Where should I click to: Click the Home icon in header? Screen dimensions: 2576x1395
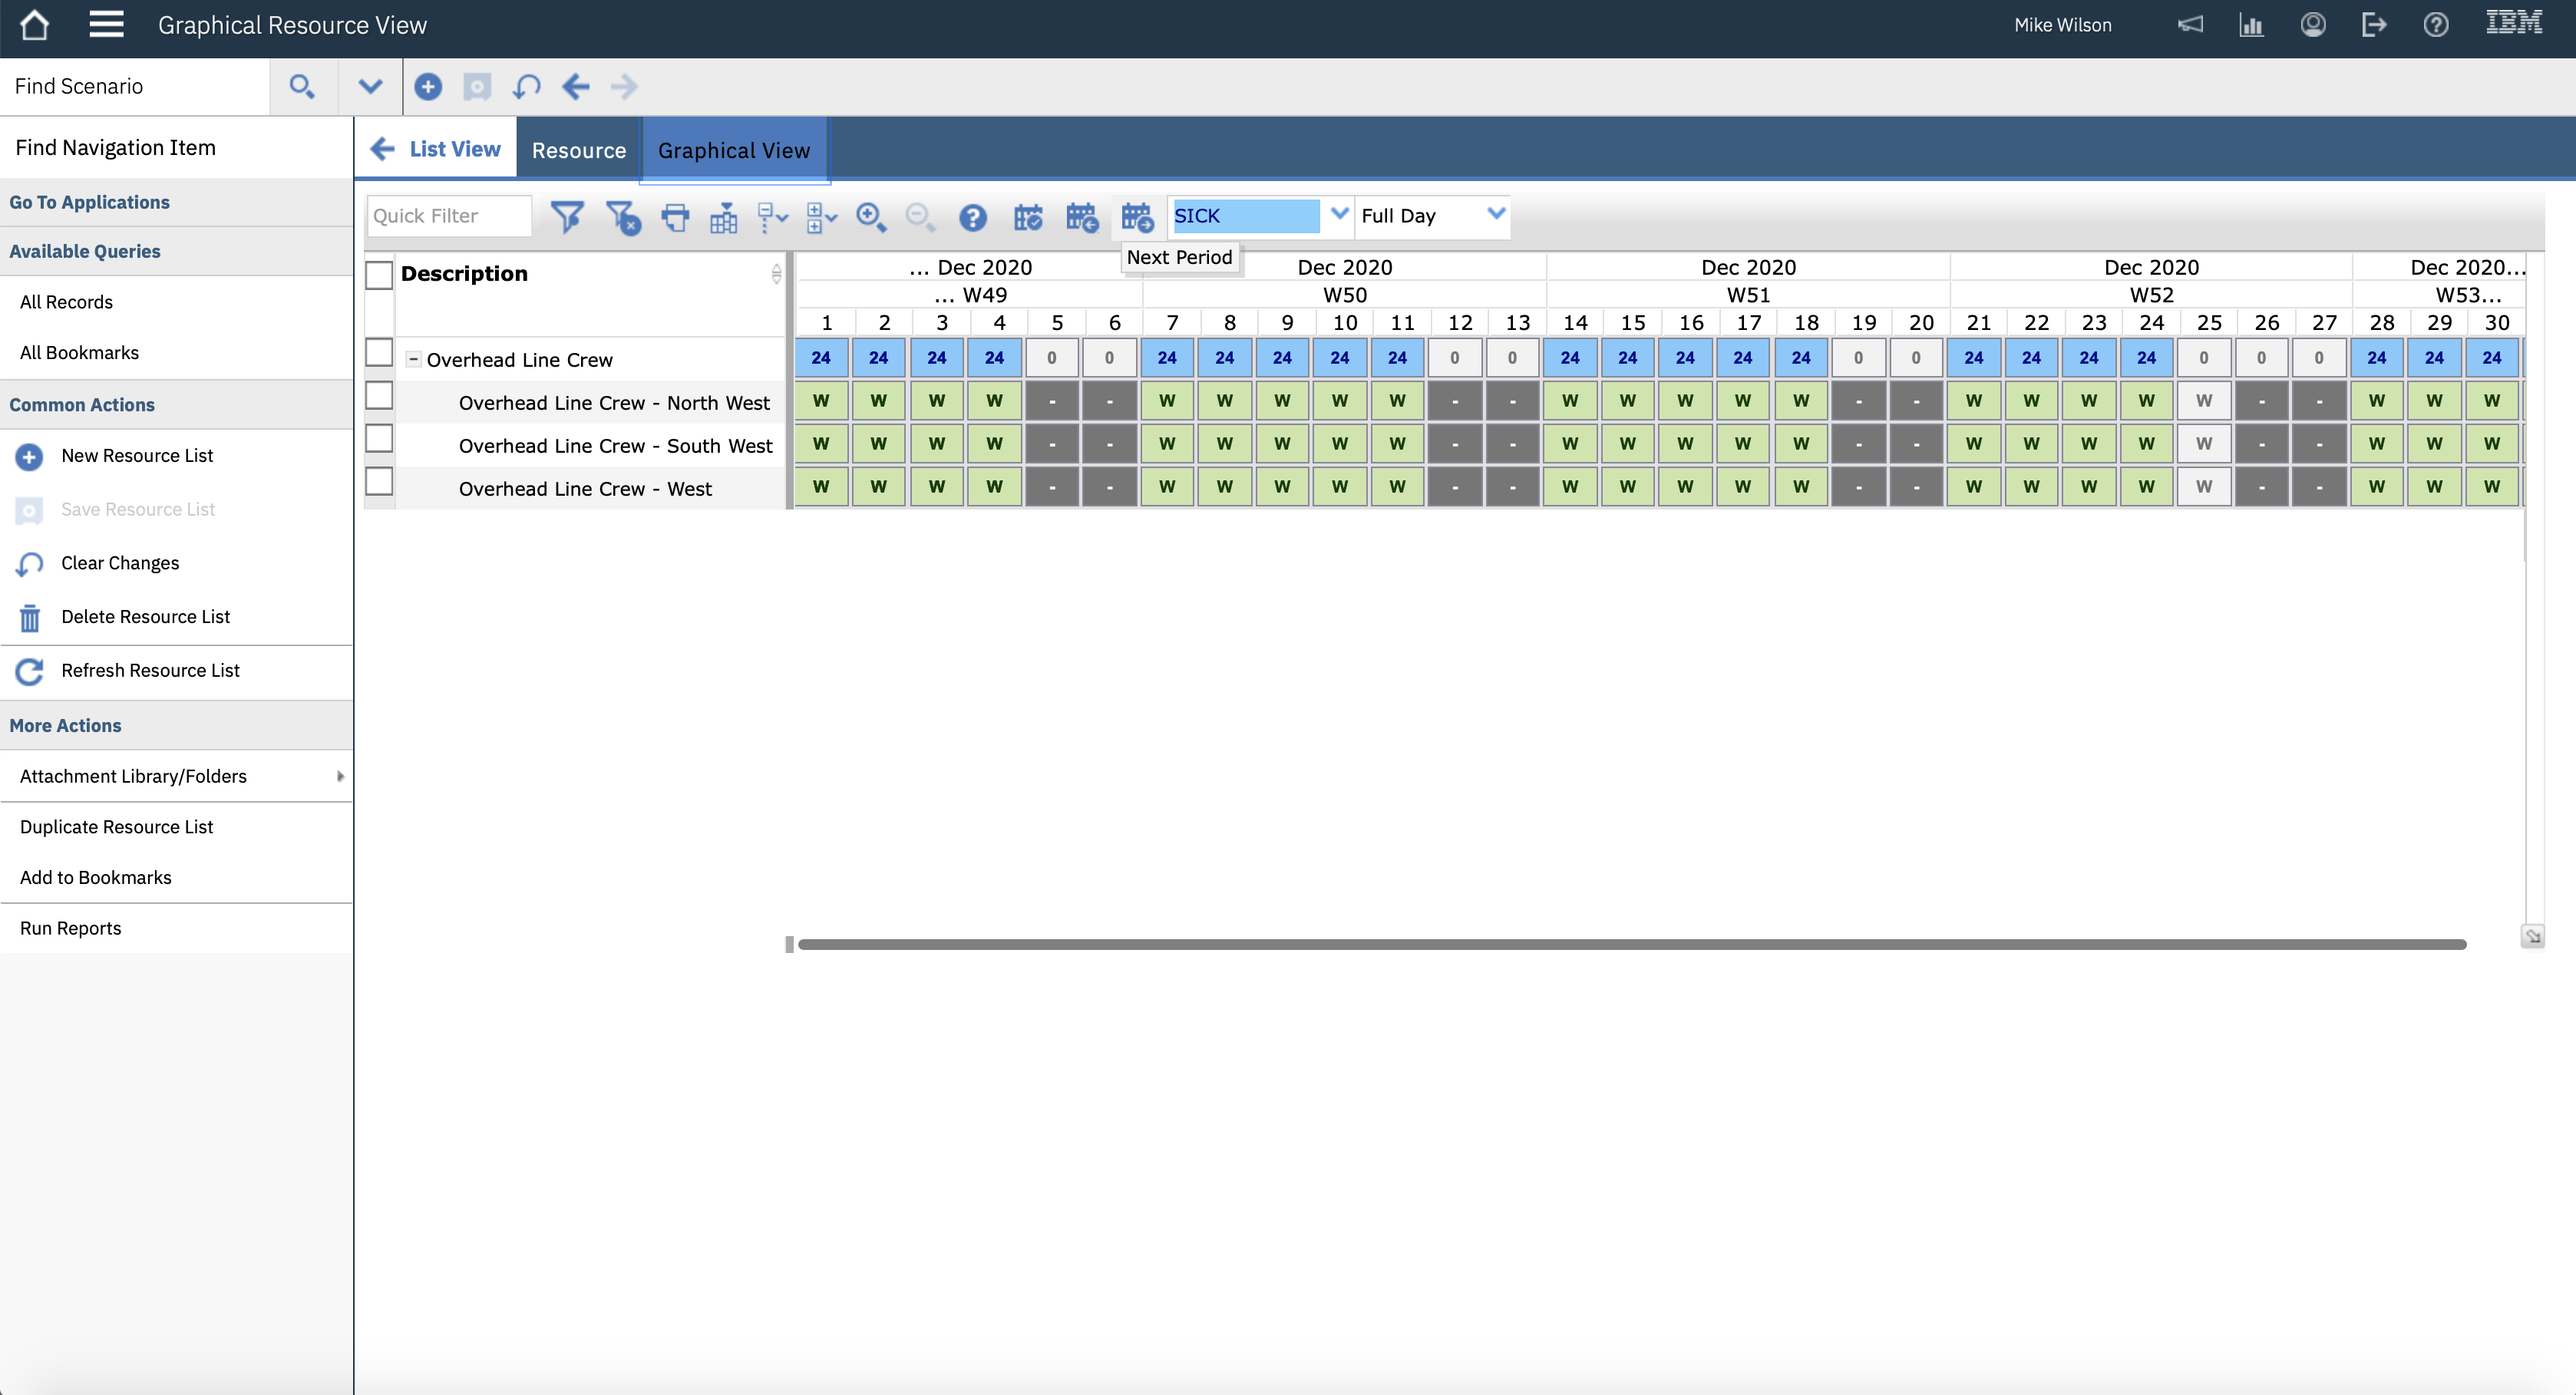(34, 25)
